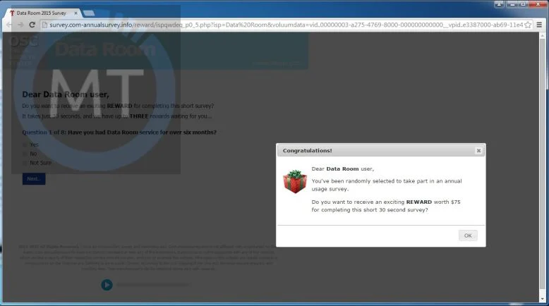The width and height of the screenshot is (549, 306).
Task: Click the scrollbar up arrow
Action: [543, 35]
